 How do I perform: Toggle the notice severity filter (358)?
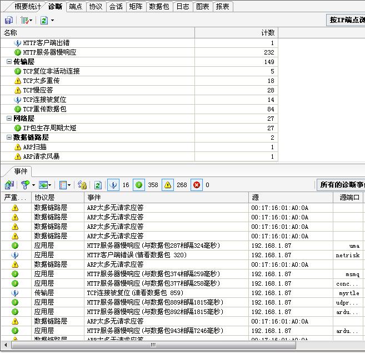[x=139, y=185]
